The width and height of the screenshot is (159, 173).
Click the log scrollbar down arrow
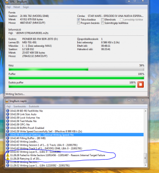point(146,165)
